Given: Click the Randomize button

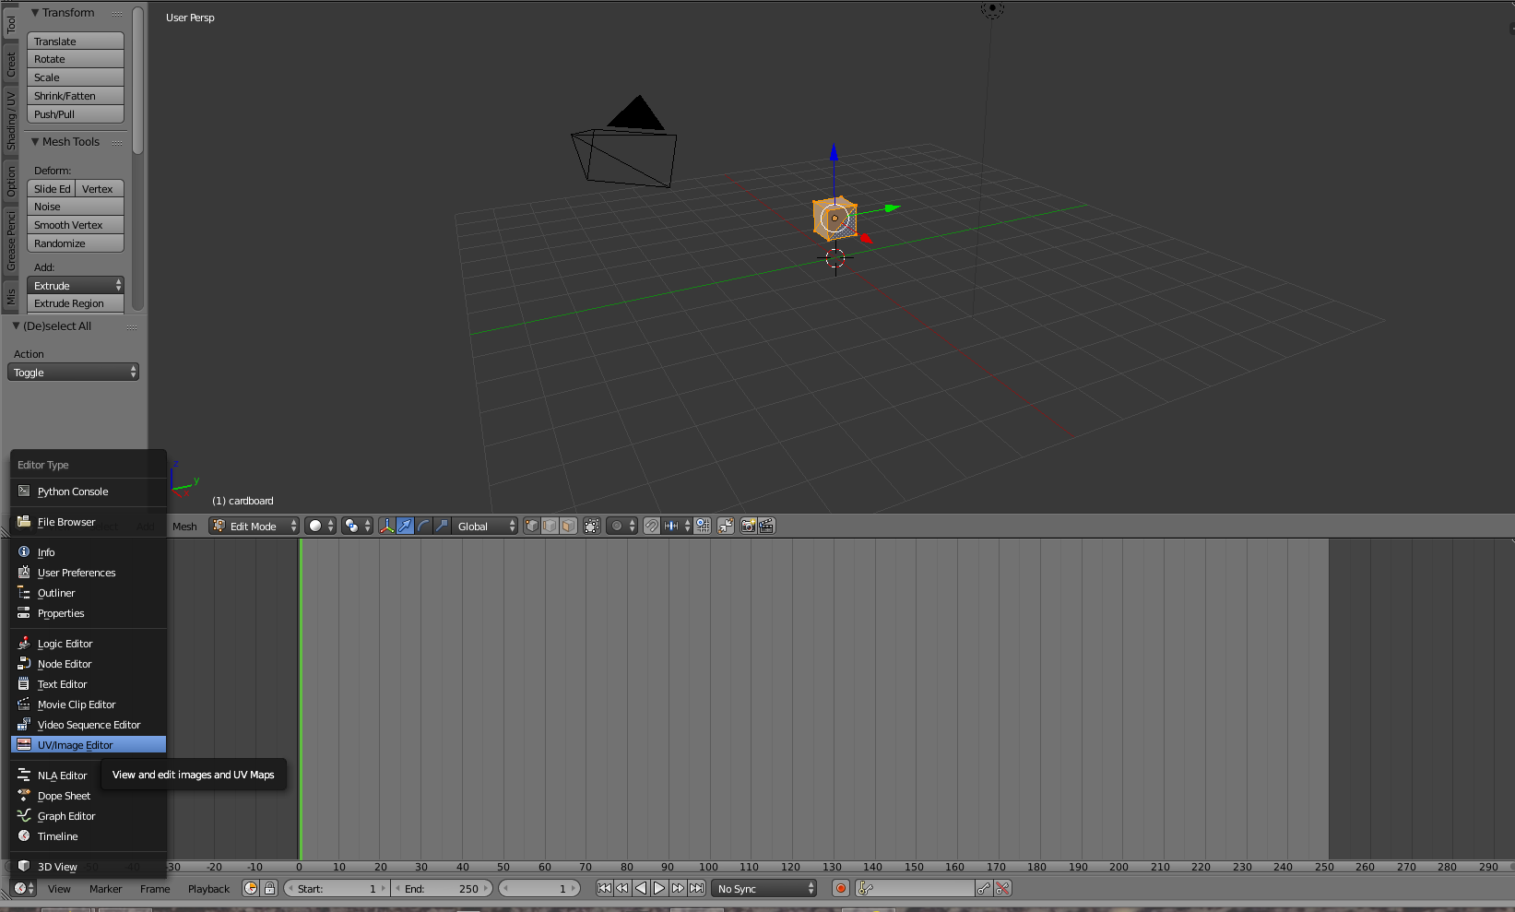Looking at the screenshot, I should tap(76, 243).
